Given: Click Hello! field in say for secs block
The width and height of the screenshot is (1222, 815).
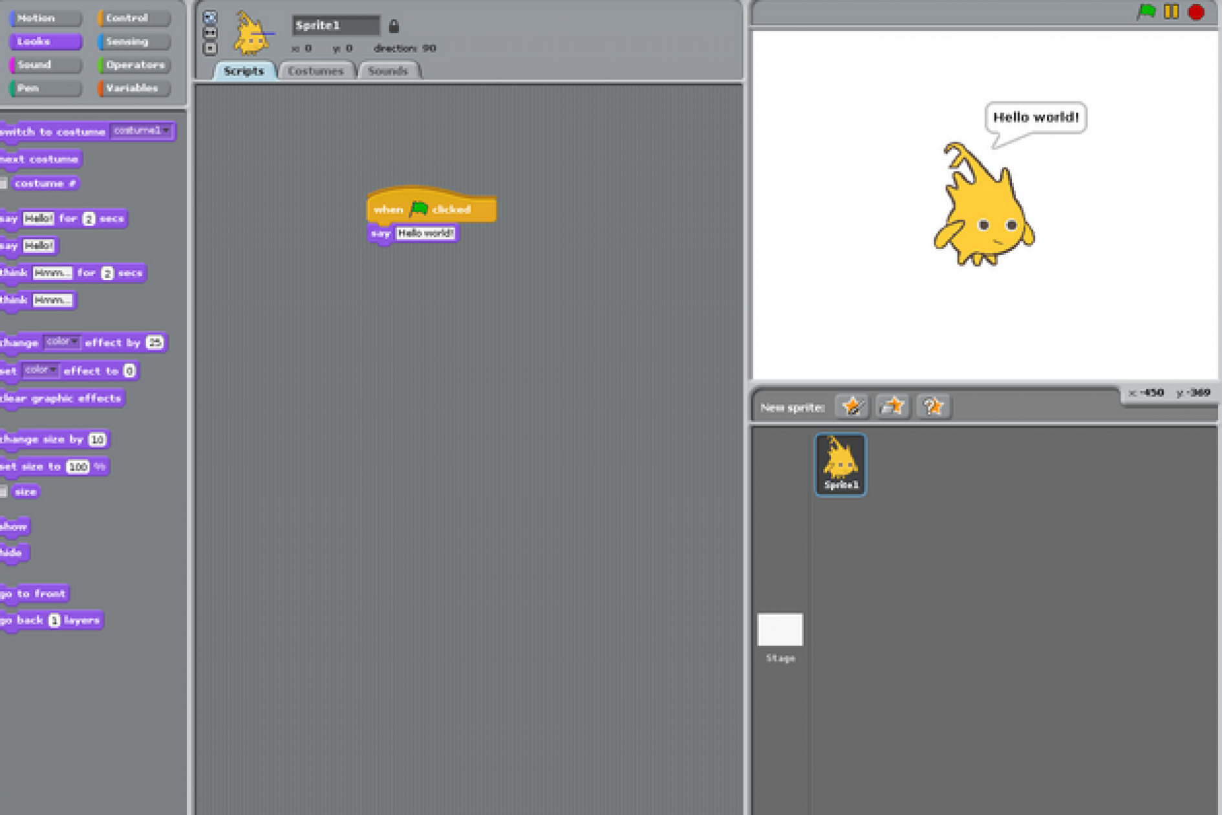Looking at the screenshot, I should click(x=38, y=219).
